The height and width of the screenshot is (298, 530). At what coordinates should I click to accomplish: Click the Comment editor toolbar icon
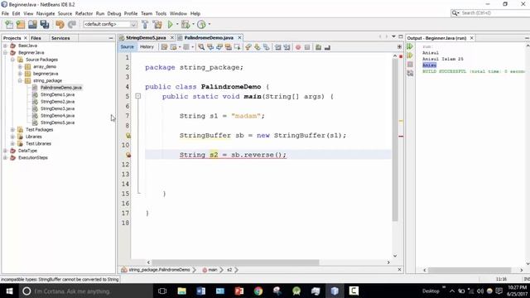point(318,47)
